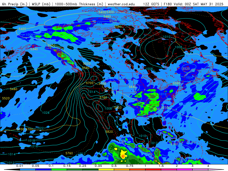The image size is (228, 171).
Task: Click the dark blue 0.05 legend swatch
Action: click(x=43, y=170)
